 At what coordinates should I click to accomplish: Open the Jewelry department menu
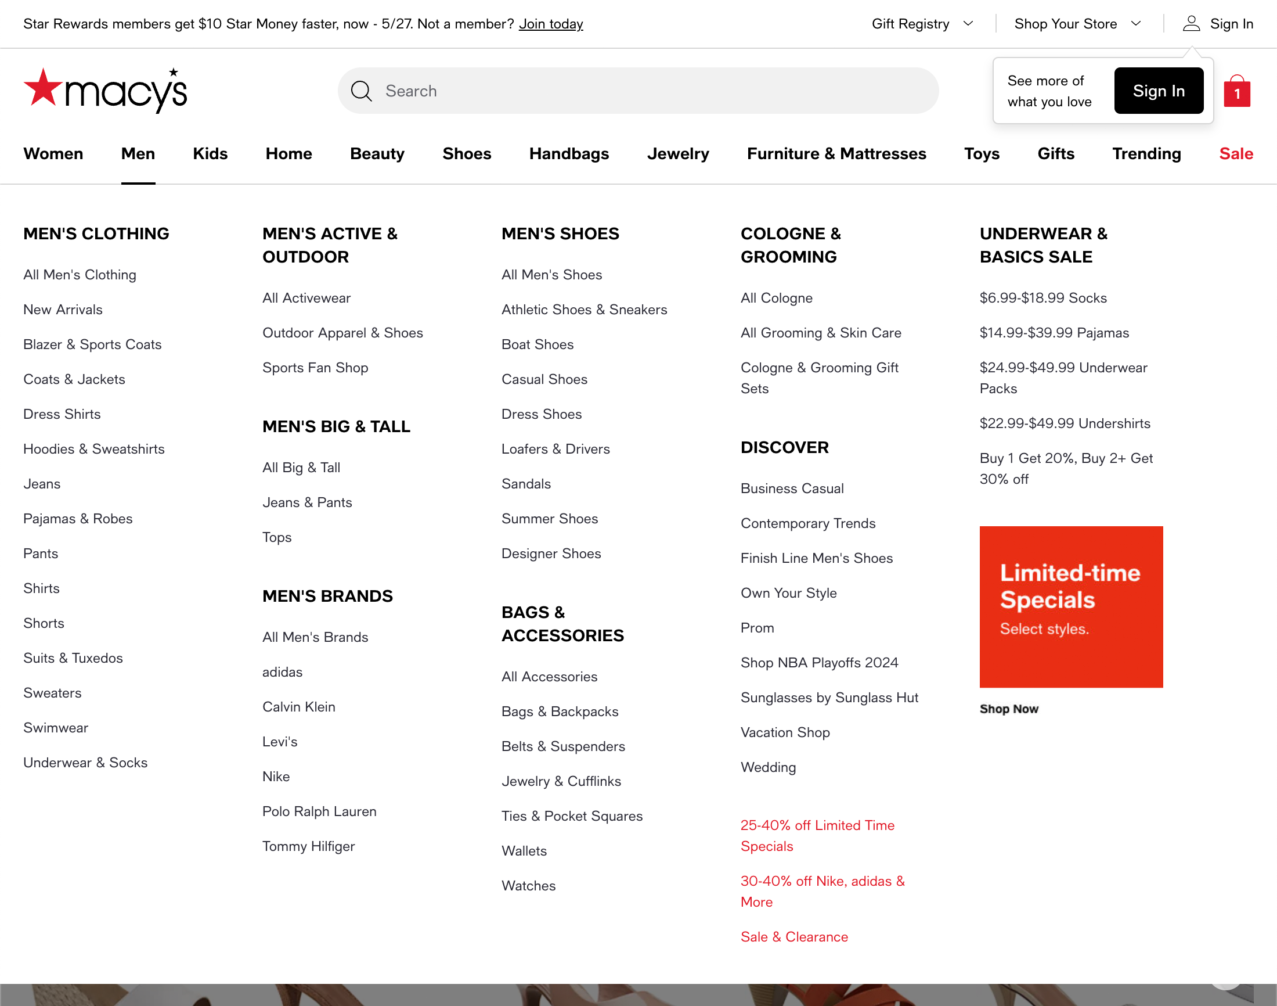pos(678,154)
